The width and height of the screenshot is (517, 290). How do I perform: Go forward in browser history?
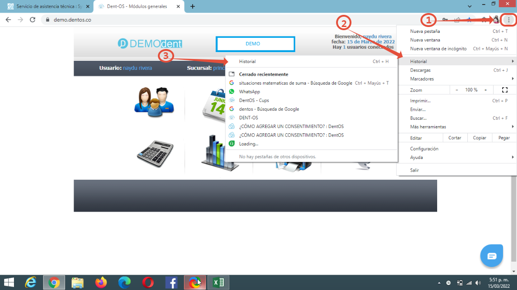[20, 20]
